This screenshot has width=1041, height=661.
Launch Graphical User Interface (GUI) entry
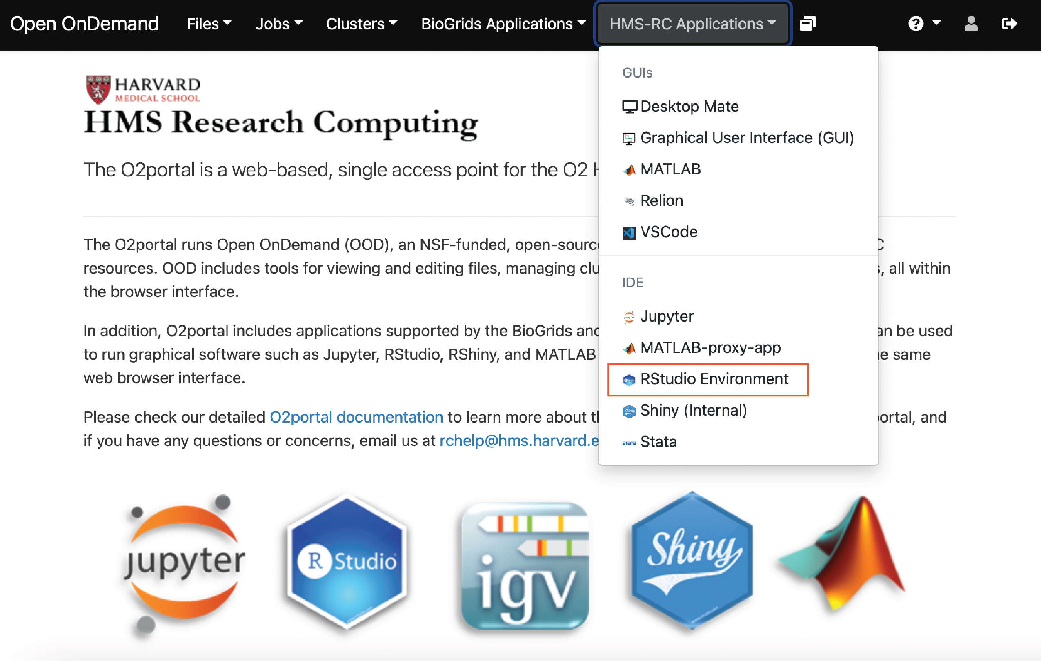747,138
